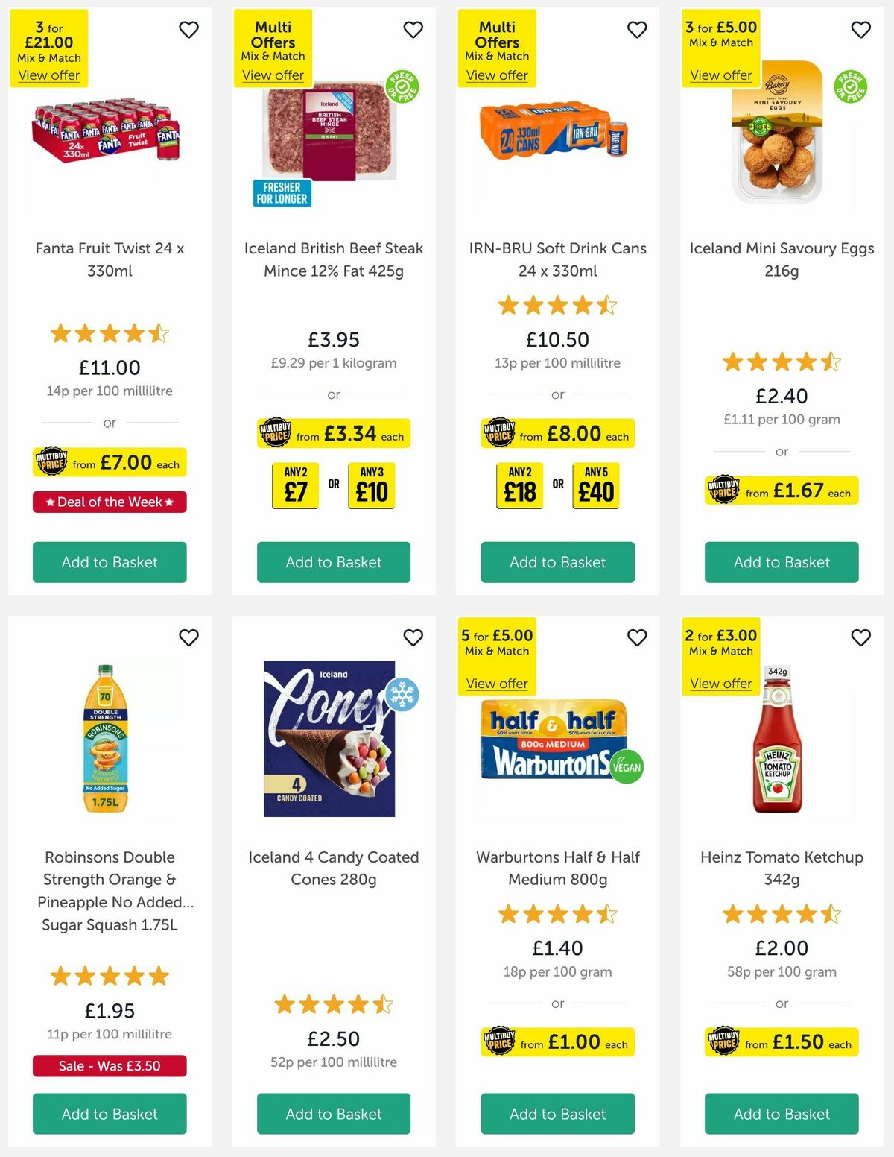Favourite the Iceland 4 Candy Coated Cones

click(413, 638)
